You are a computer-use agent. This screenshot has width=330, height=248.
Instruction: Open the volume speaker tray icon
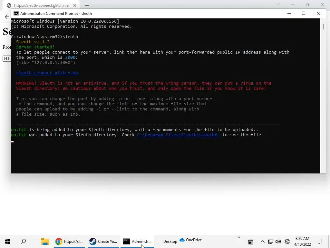click(278, 242)
